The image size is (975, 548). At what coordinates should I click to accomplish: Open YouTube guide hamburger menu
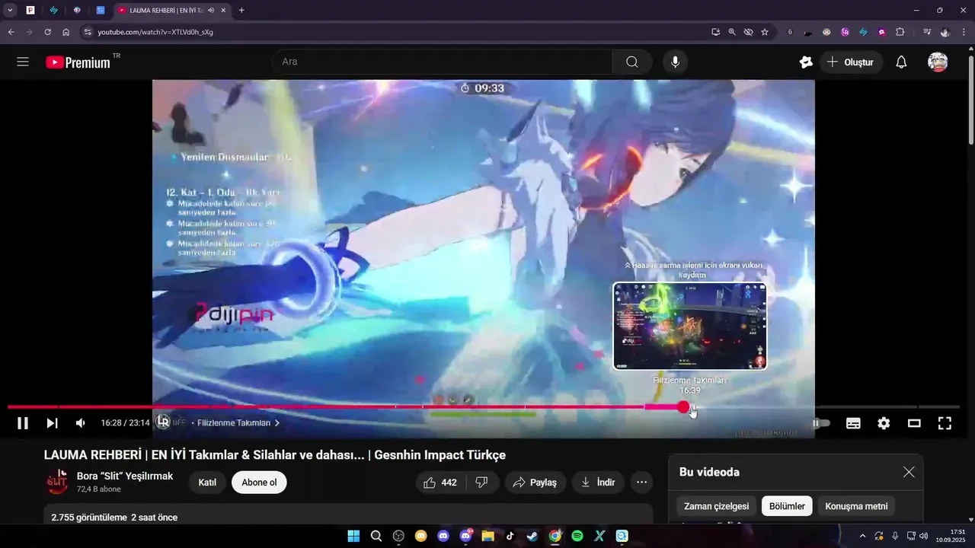tap(23, 62)
